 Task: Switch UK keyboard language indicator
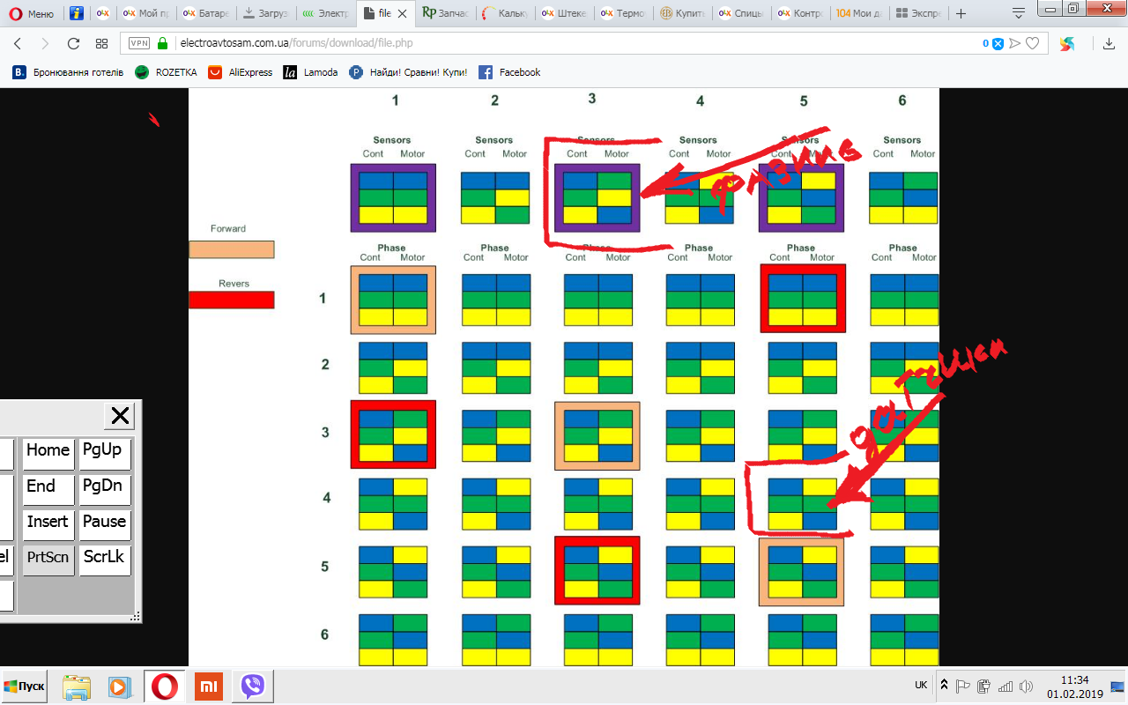(x=920, y=685)
